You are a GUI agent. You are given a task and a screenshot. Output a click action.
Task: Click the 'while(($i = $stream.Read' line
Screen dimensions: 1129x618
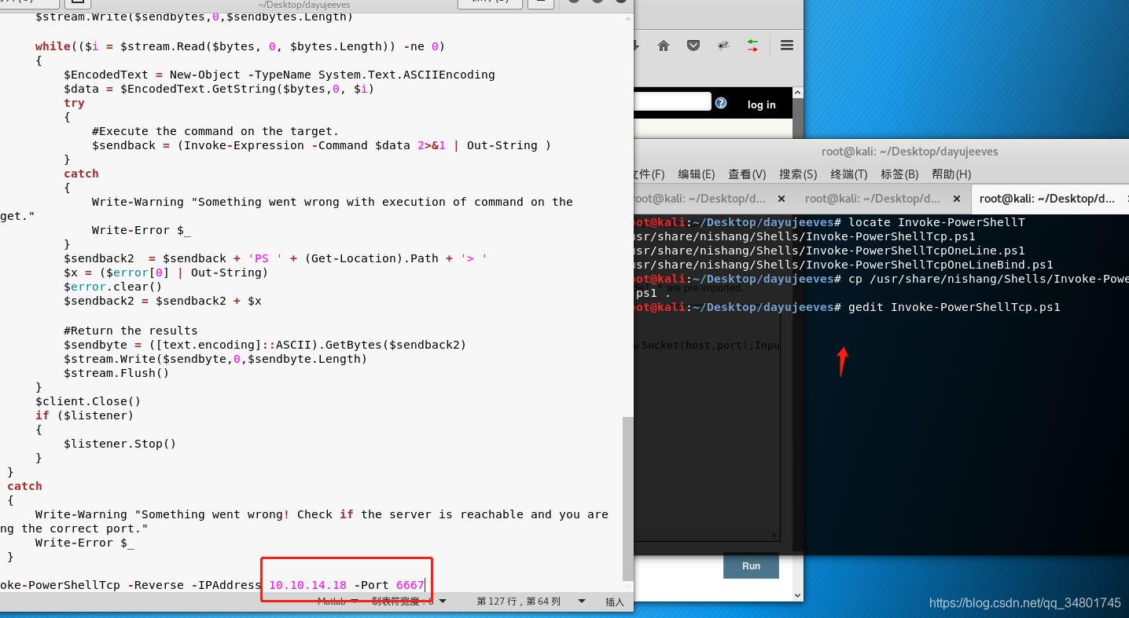(x=240, y=46)
